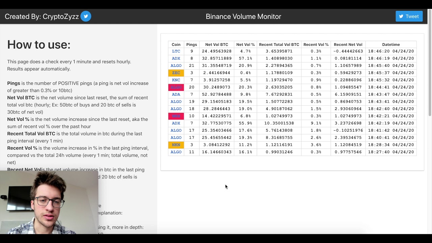432x243 pixels.
Task: Click the bold Net Vol BTC definition term
Action: [21, 98]
